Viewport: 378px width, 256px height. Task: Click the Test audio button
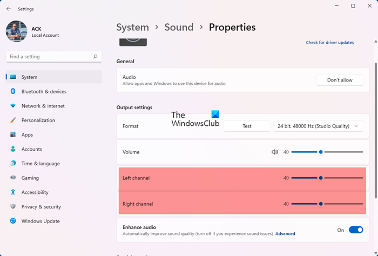click(x=247, y=126)
